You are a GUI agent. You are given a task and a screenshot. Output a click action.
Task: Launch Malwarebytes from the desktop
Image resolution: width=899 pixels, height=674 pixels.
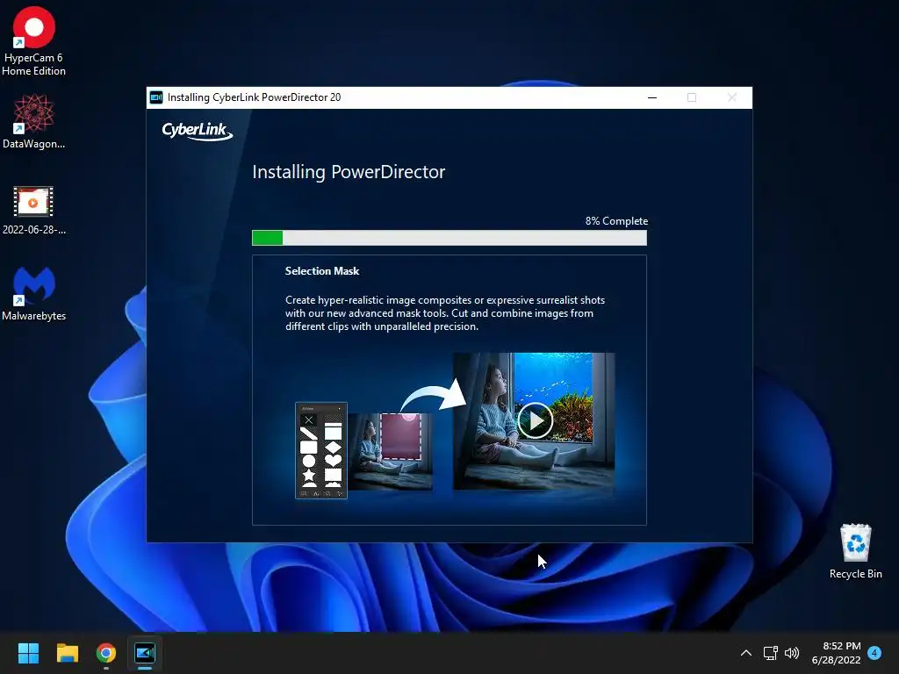pos(34,293)
